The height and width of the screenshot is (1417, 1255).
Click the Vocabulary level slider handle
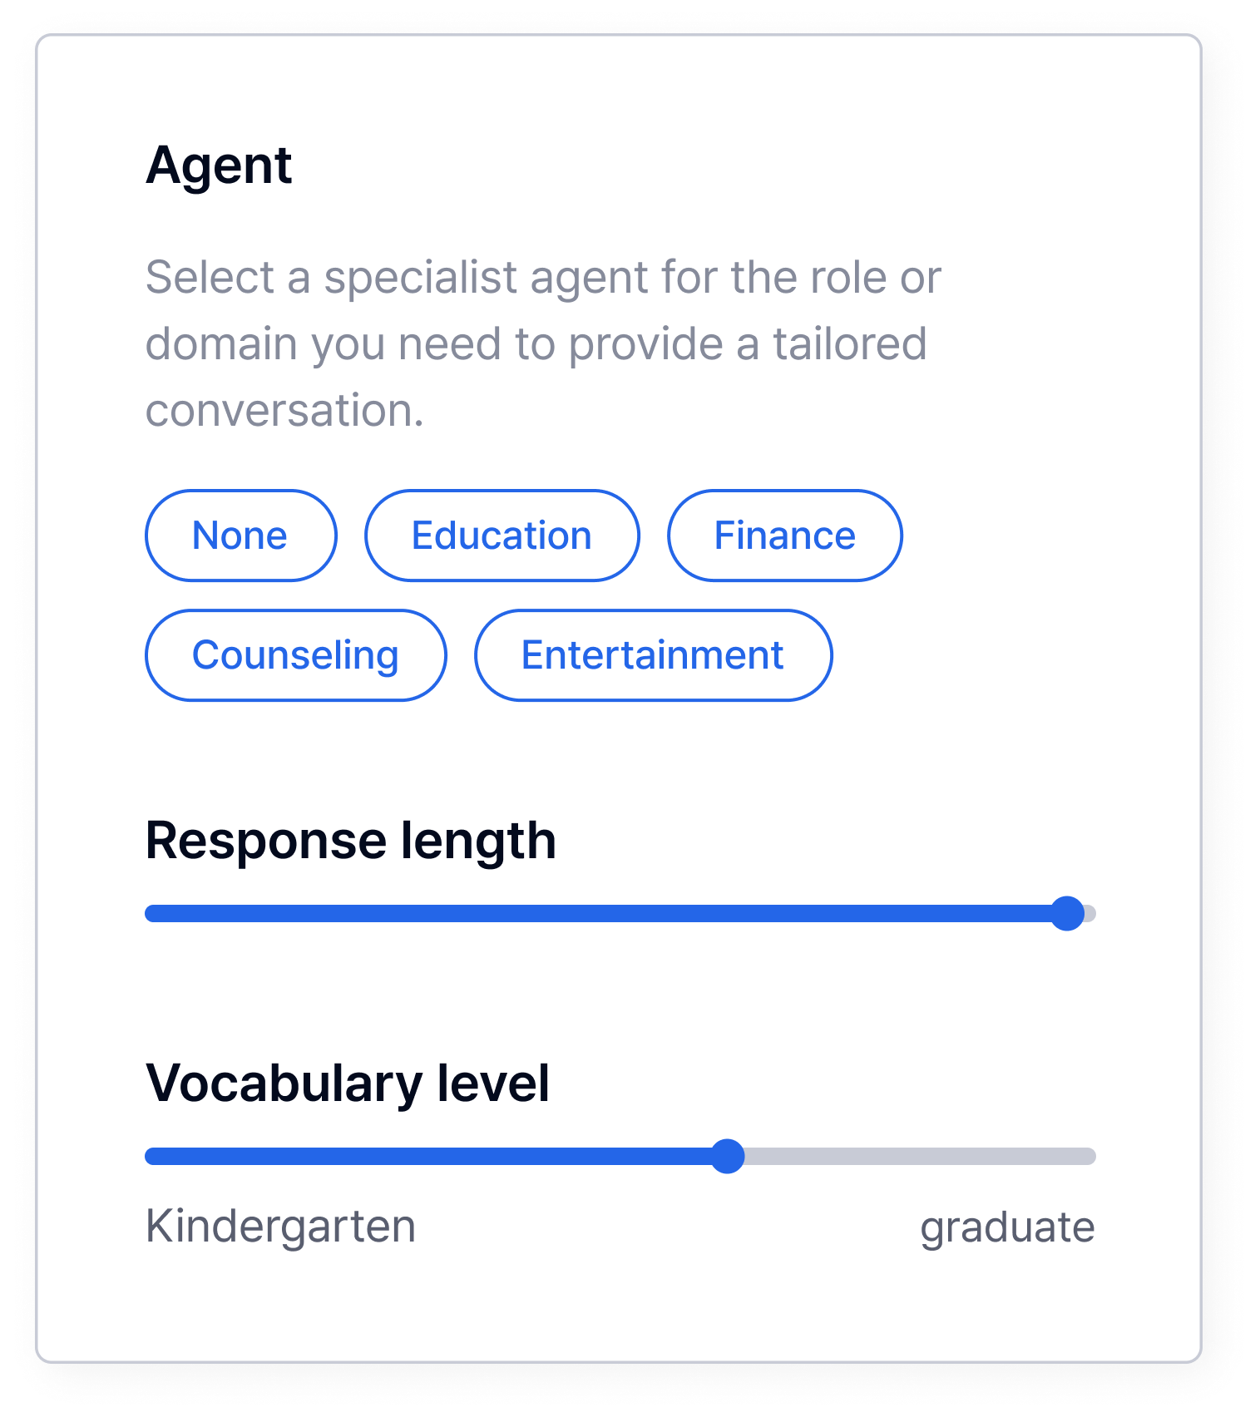click(728, 1157)
